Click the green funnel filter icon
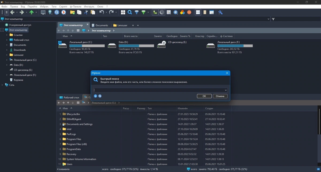Screen dimensions: 321x172 [x=143, y=12]
